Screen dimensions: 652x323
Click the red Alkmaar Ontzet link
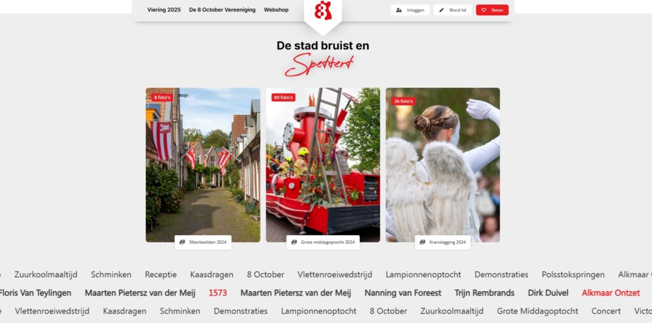[611, 292]
